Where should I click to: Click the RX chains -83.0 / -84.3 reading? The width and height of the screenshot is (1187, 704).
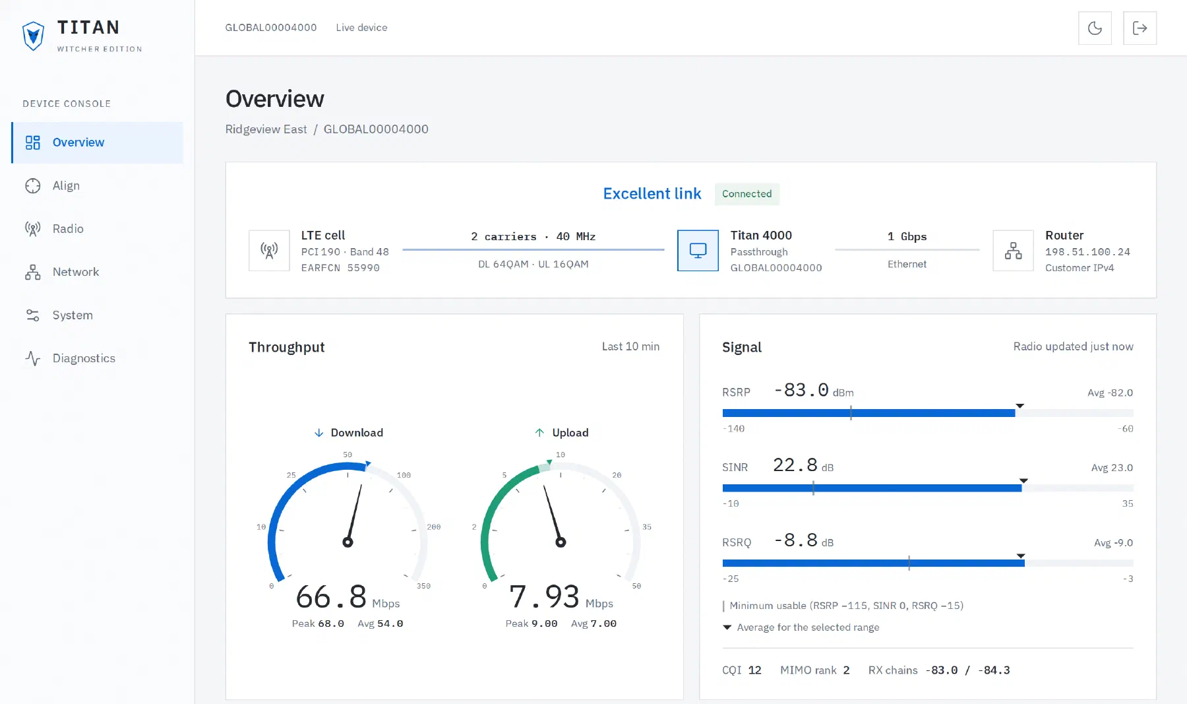(x=939, y=670)
